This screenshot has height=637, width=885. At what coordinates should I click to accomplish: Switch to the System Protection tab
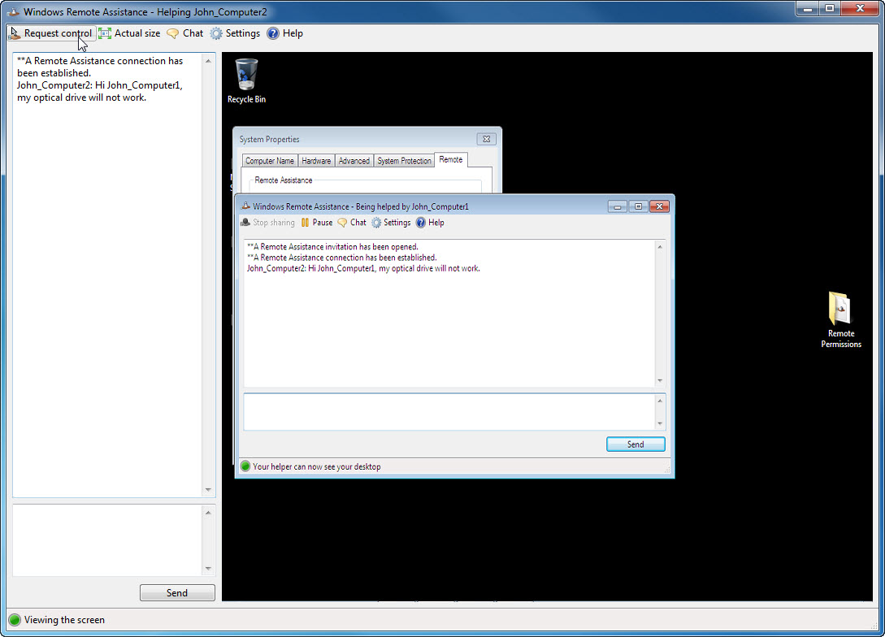[x=404, y=161]
